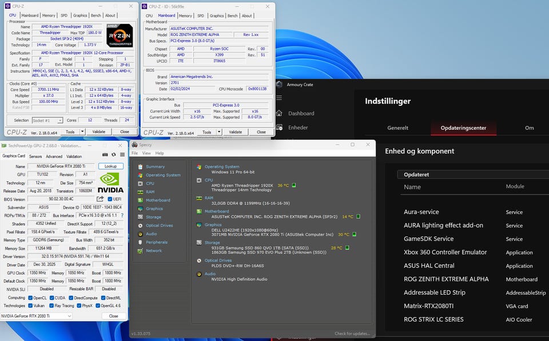Select the Generelt tab in Armoury Crate
Viewport: 549px width, 341px height.
398,128
